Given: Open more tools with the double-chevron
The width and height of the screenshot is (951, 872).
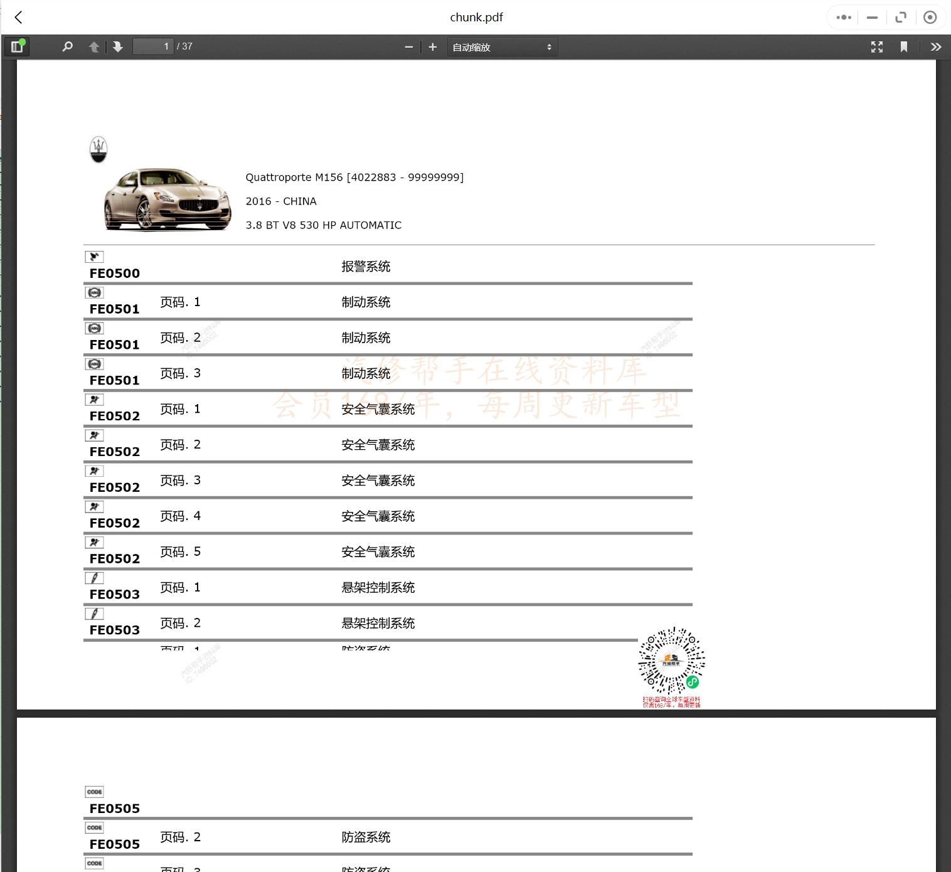Looking at the screenshot, I should pyautogui.click(x=936, y=46).
